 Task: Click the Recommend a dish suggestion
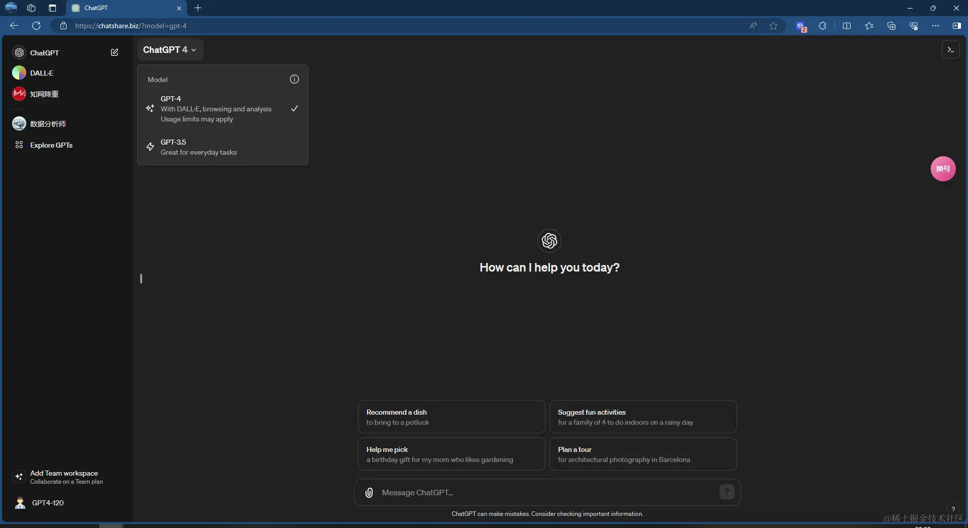451,417
